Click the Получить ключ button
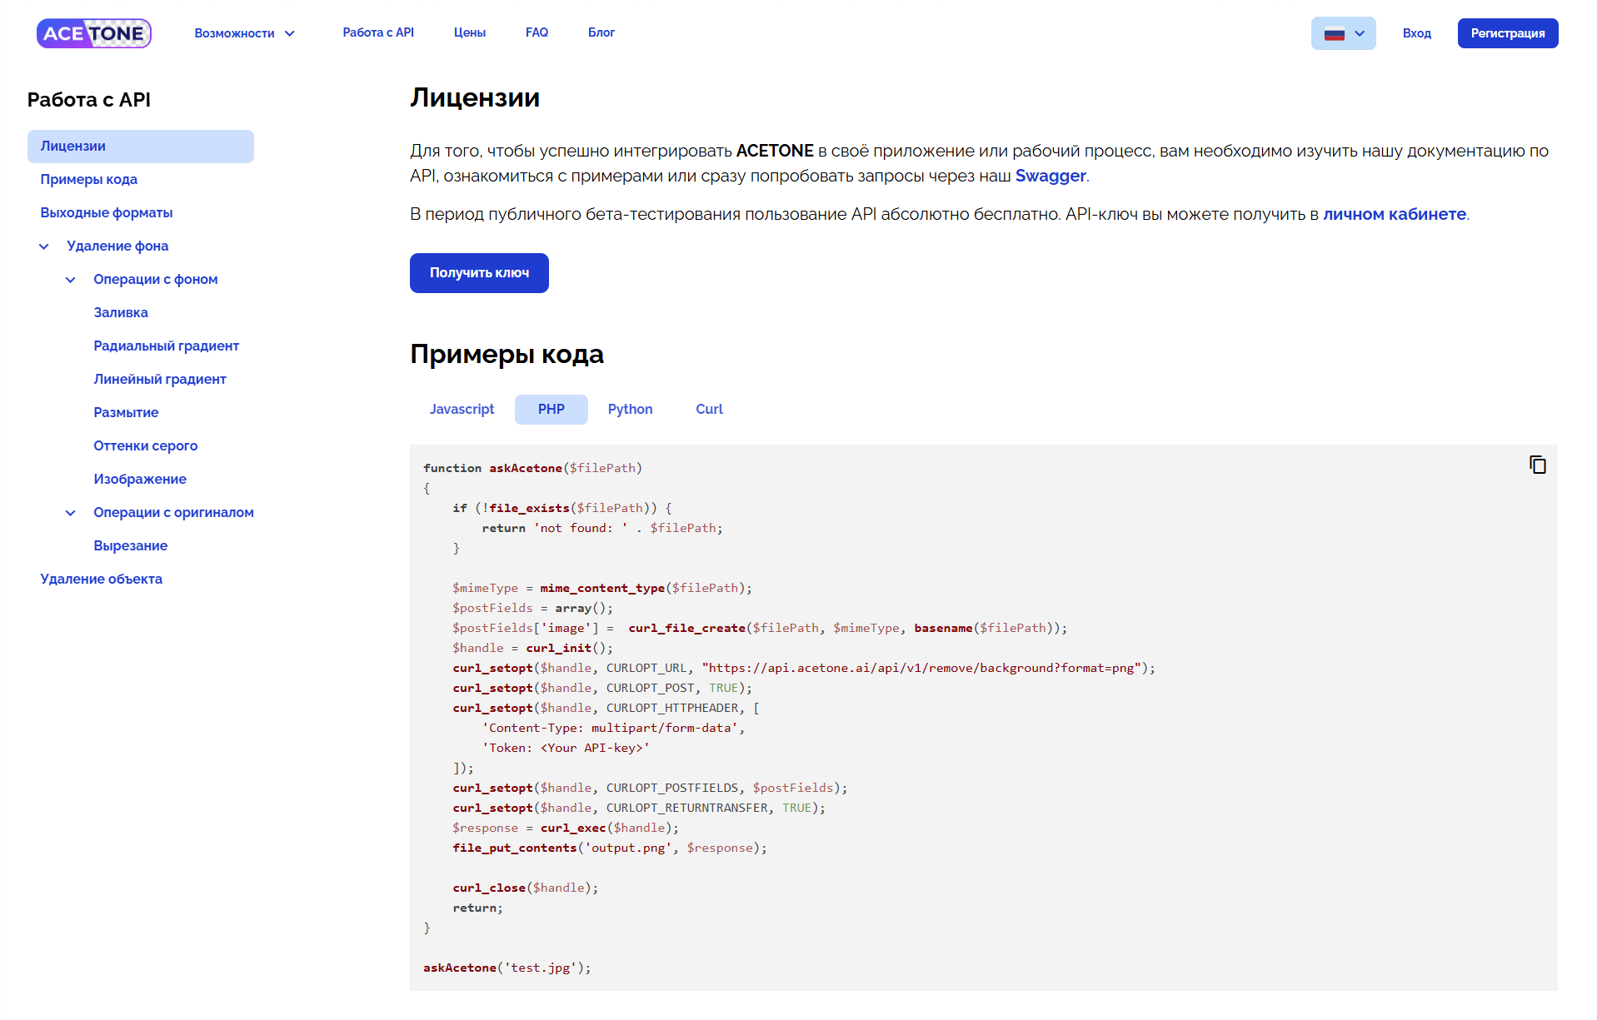The height and width of the screenshot is (1020, 1597). pos(479,273)
